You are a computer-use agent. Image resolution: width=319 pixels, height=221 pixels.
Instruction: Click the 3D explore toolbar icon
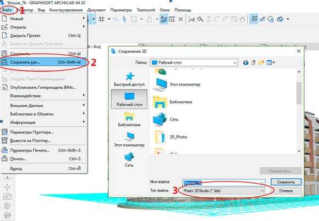click(x=262, y=19)
